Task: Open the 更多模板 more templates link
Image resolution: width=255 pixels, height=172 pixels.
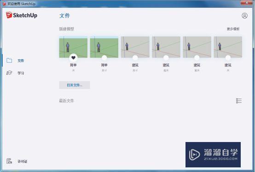Action: (233, 29)
